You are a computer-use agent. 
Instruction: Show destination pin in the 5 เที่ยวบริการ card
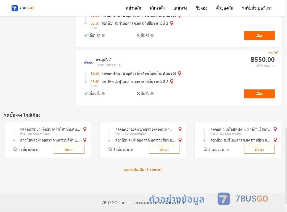point(275,140)
